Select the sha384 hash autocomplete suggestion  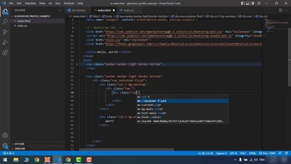pos(183,121)
